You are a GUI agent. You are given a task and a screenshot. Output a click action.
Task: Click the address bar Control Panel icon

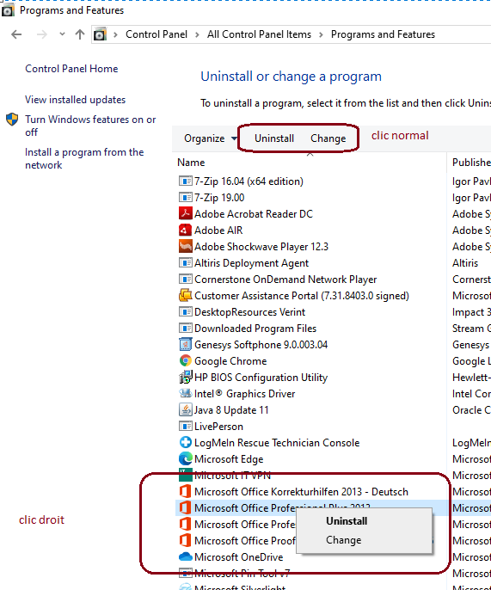point(100,34)
